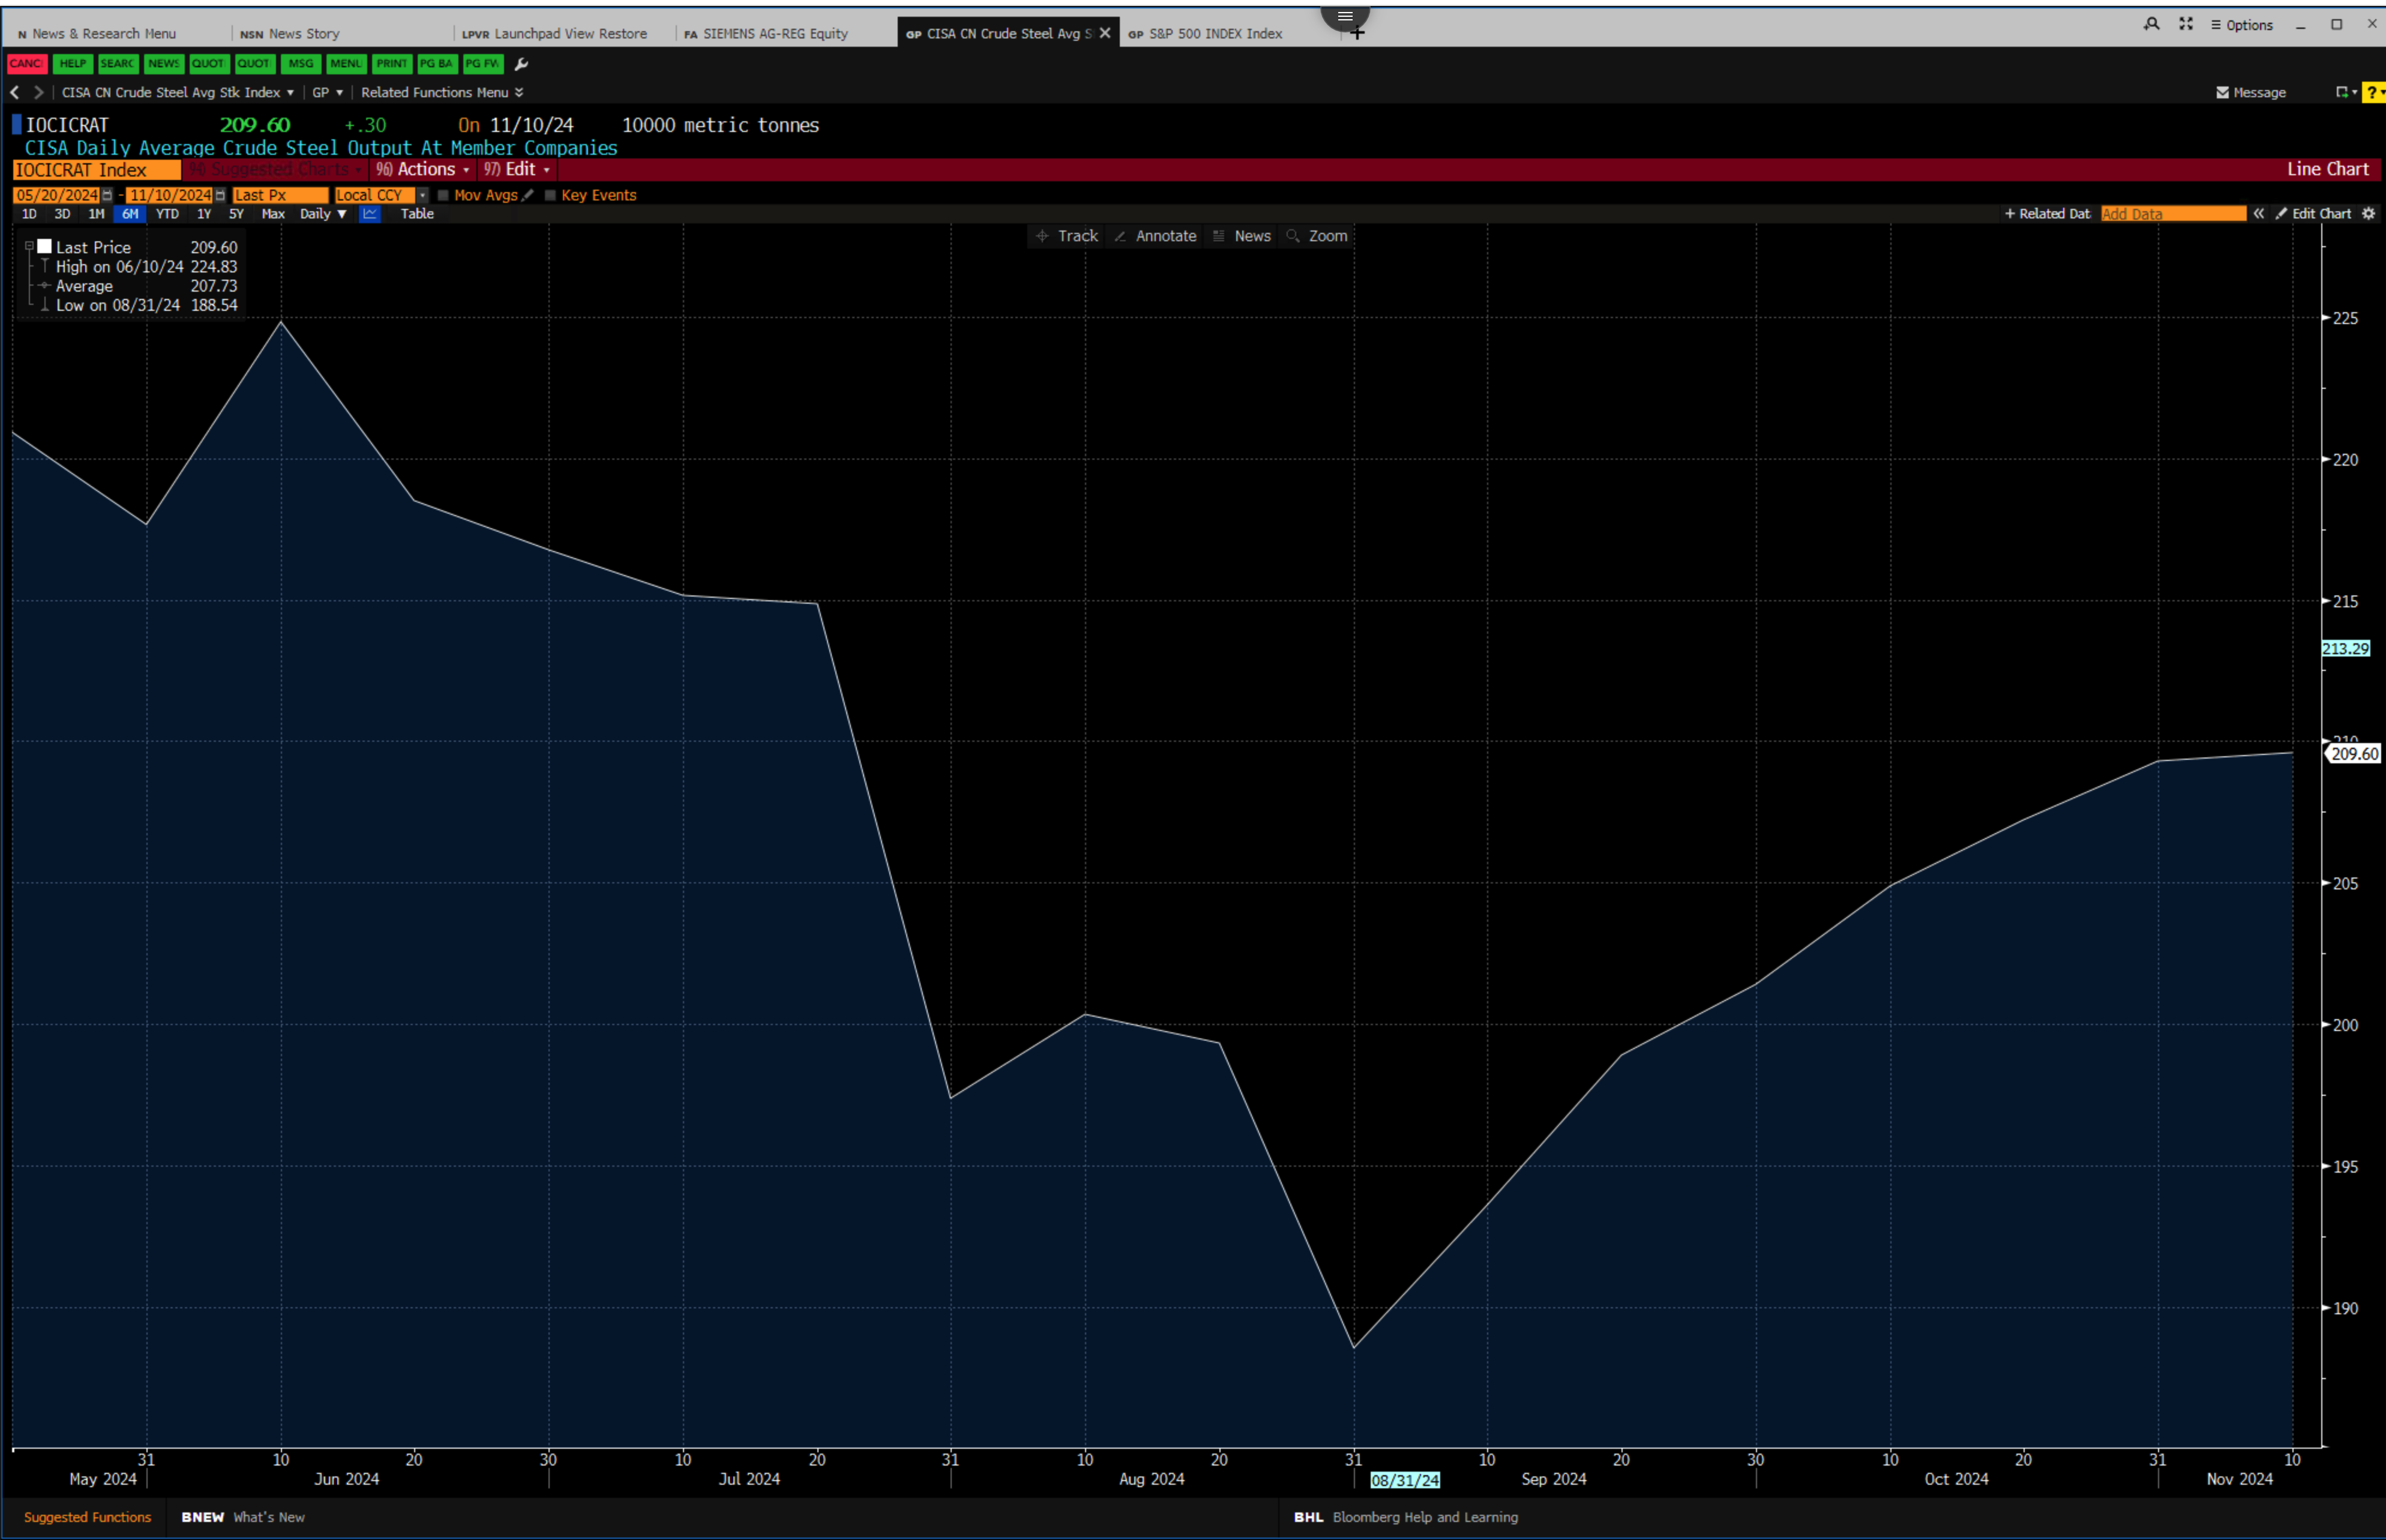
Task: Open the start date calendar picker icon
Action: pos(107,195)
